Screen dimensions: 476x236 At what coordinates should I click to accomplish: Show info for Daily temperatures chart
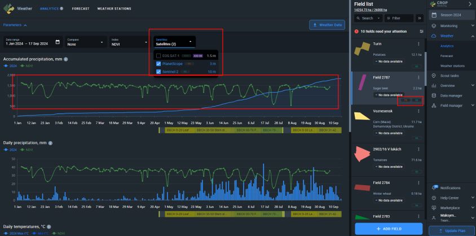[x=49, y=226]
